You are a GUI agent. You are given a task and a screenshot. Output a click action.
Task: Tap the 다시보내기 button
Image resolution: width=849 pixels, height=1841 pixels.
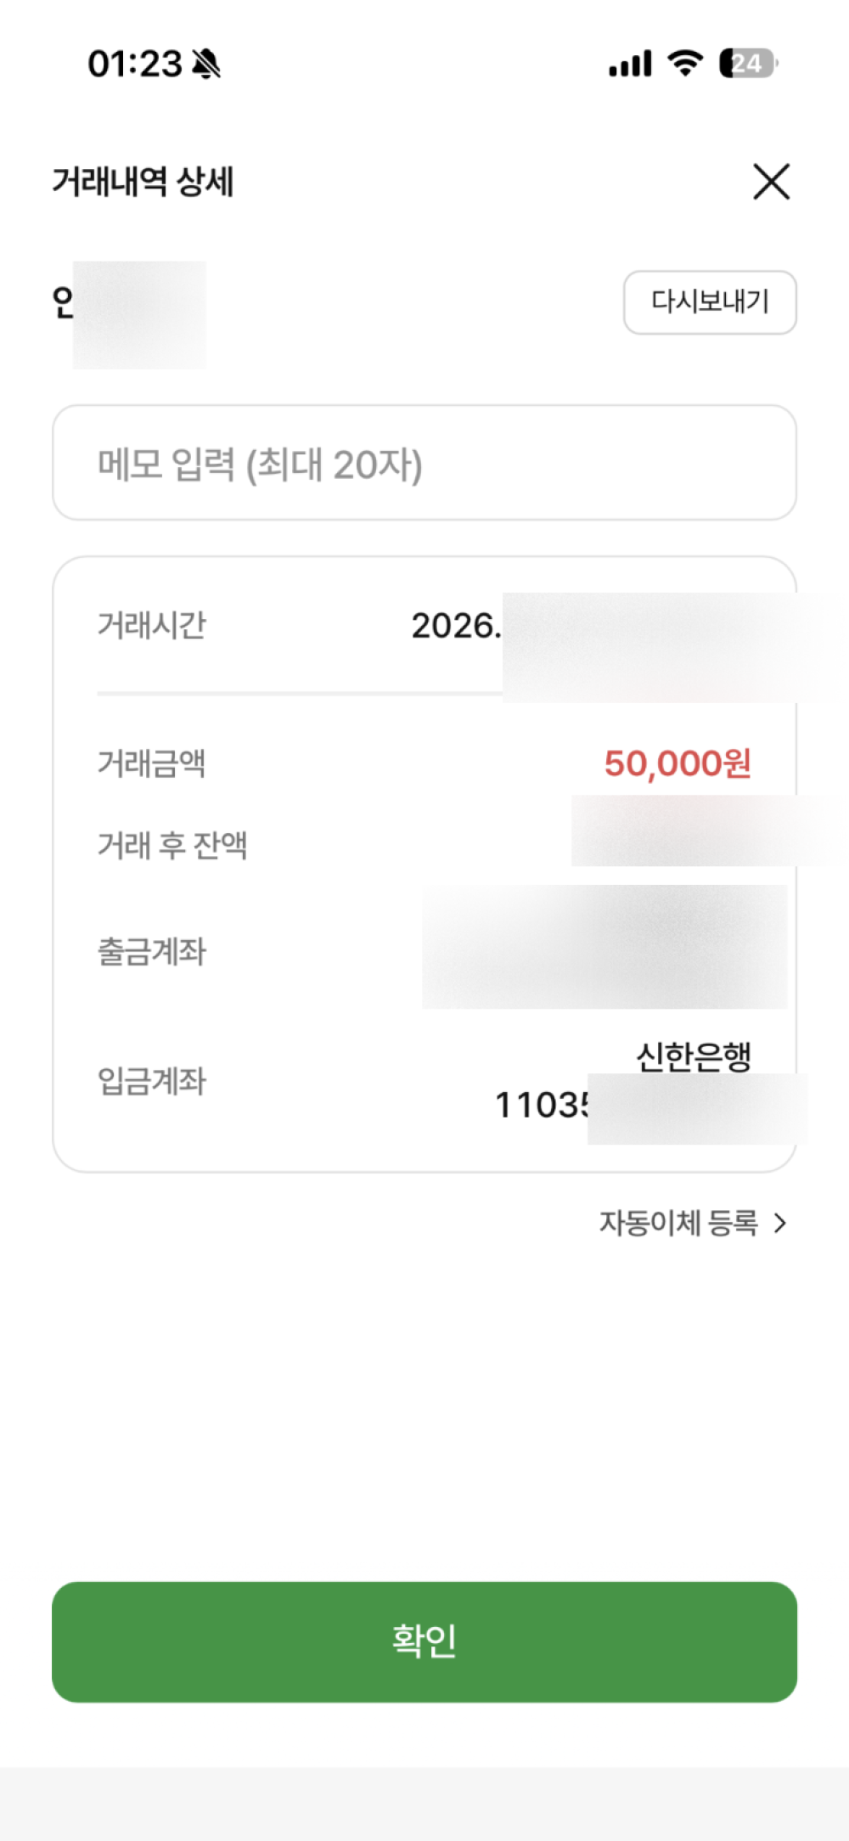coord(710,302)
